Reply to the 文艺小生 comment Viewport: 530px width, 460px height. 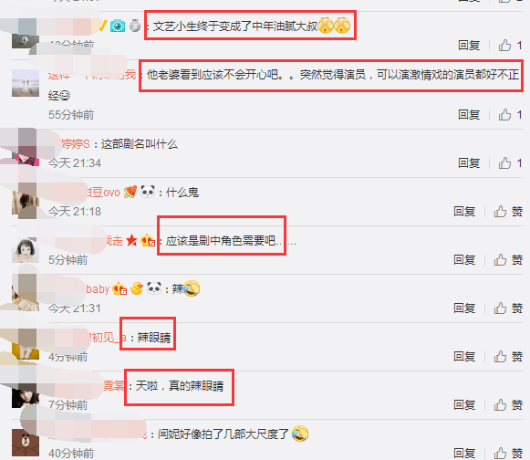tap(469, 45)
